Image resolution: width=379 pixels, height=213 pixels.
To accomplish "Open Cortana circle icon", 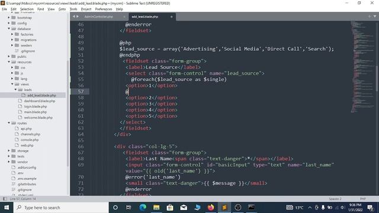I will tap(115, 208).
